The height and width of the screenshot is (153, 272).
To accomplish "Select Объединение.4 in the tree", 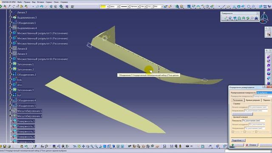I will tap(26, 100).
